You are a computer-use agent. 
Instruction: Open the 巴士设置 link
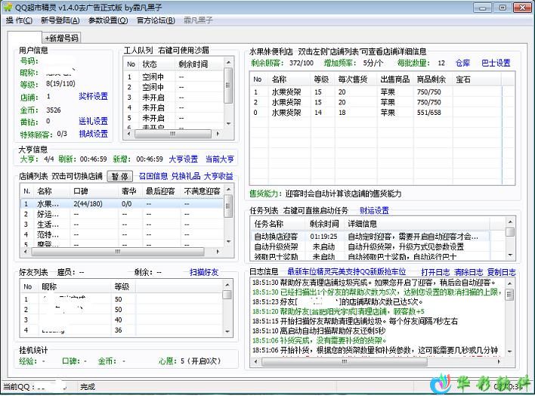(496, 63)
